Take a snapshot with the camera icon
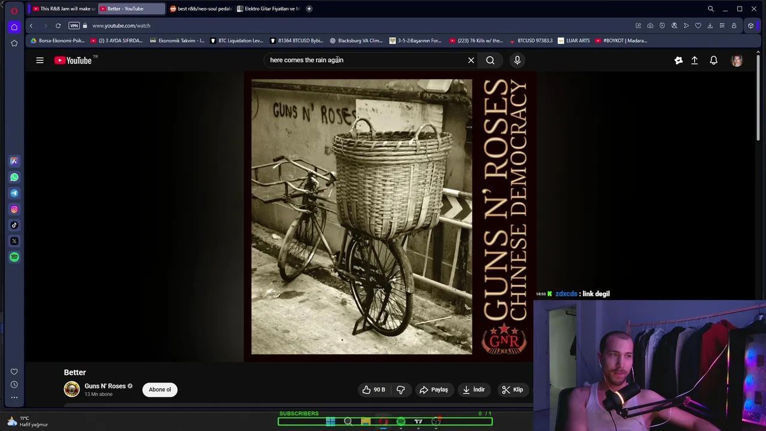Screen dimensions: 766x431 [x=650, y=26]
